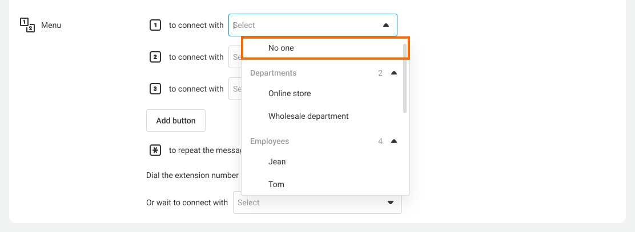
Task: Click the Menu keypad icon
Action: pos(27,25)
